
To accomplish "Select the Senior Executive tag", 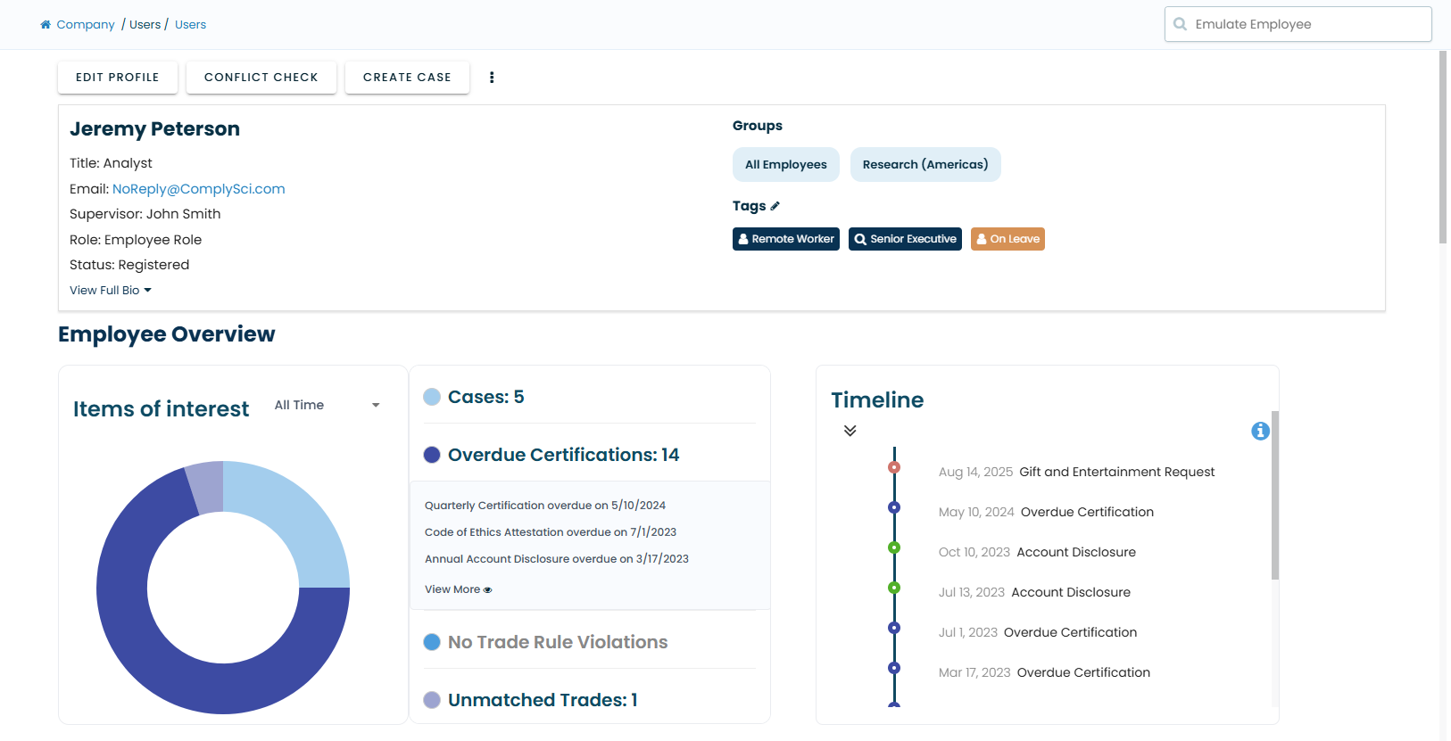I will [x=905, y=239].
